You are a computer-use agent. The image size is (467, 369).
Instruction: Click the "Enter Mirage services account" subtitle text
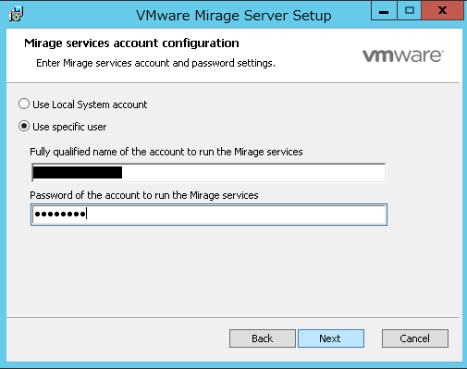(x=155, y=63)
